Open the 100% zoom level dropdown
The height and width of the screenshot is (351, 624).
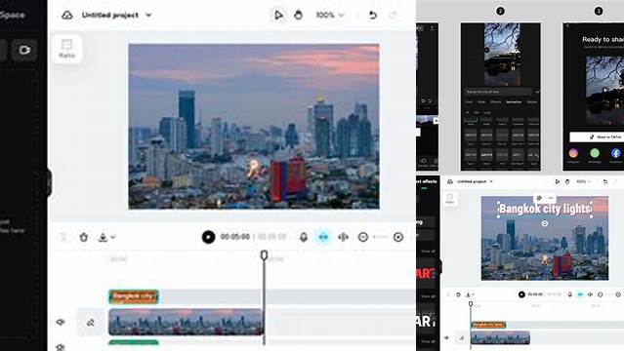pos(329,15)
